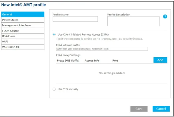Click the HTTP proxy tip text
174x117 pixels.
pyautogui.click(x=99, y=39)
